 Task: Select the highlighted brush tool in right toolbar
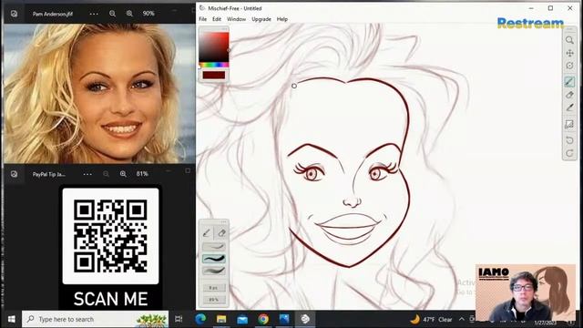[x=569, y=82]
